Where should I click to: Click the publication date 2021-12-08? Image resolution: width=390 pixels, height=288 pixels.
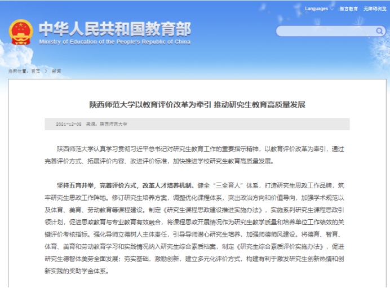point(69,124)
